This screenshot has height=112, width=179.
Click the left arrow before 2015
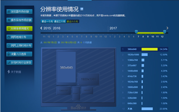tap(41, 28)
